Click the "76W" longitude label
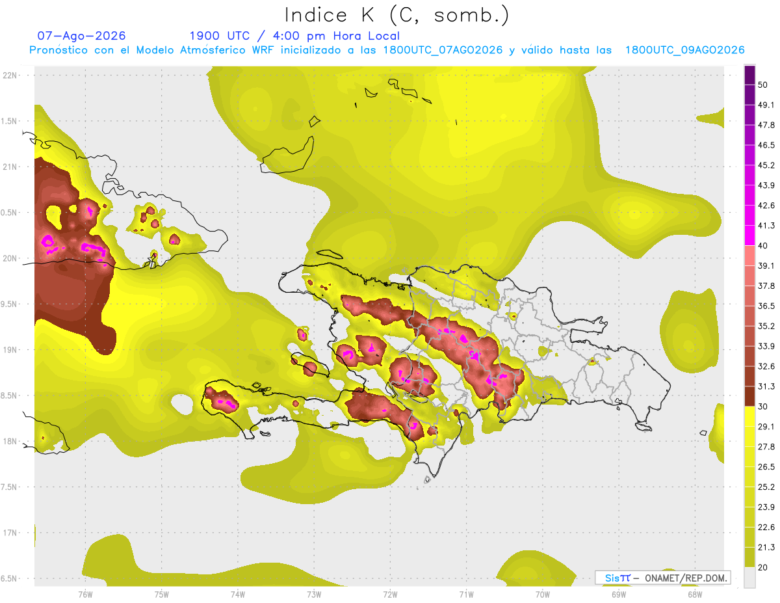This screenshot has width=780, height=603. point(85,594)
